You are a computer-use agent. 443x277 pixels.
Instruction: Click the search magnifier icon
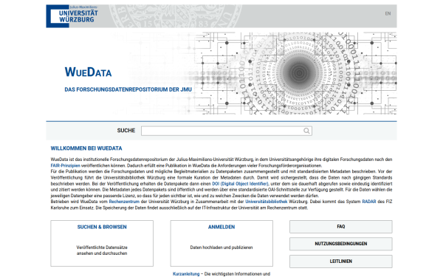click(306, 131)
